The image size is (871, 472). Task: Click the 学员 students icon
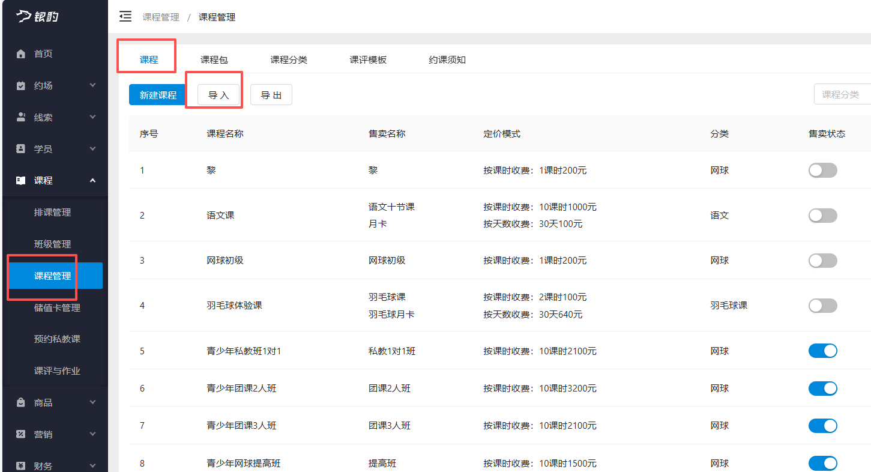pos(20,148)
